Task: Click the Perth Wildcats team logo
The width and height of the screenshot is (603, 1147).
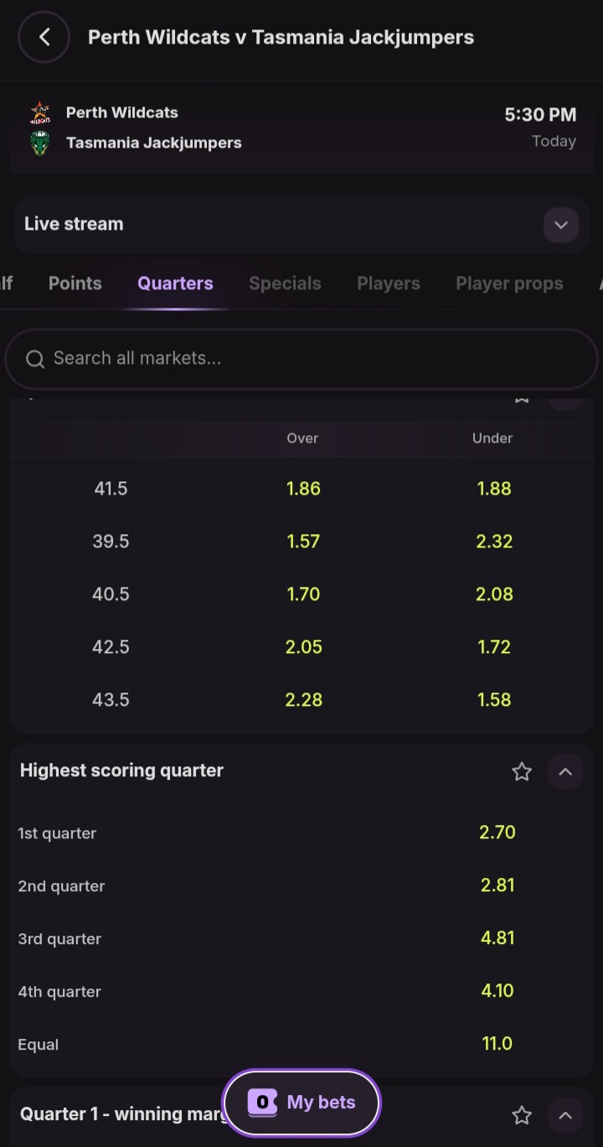Action: [x=39, y=113]
